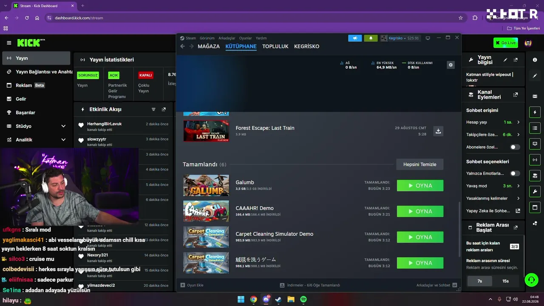Play CAAAHR! Demo

(420, 211)
